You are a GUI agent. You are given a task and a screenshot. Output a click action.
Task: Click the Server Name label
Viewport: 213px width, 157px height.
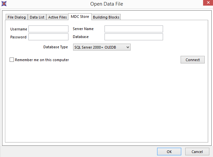pyautogui.click(x=83, y=29)
